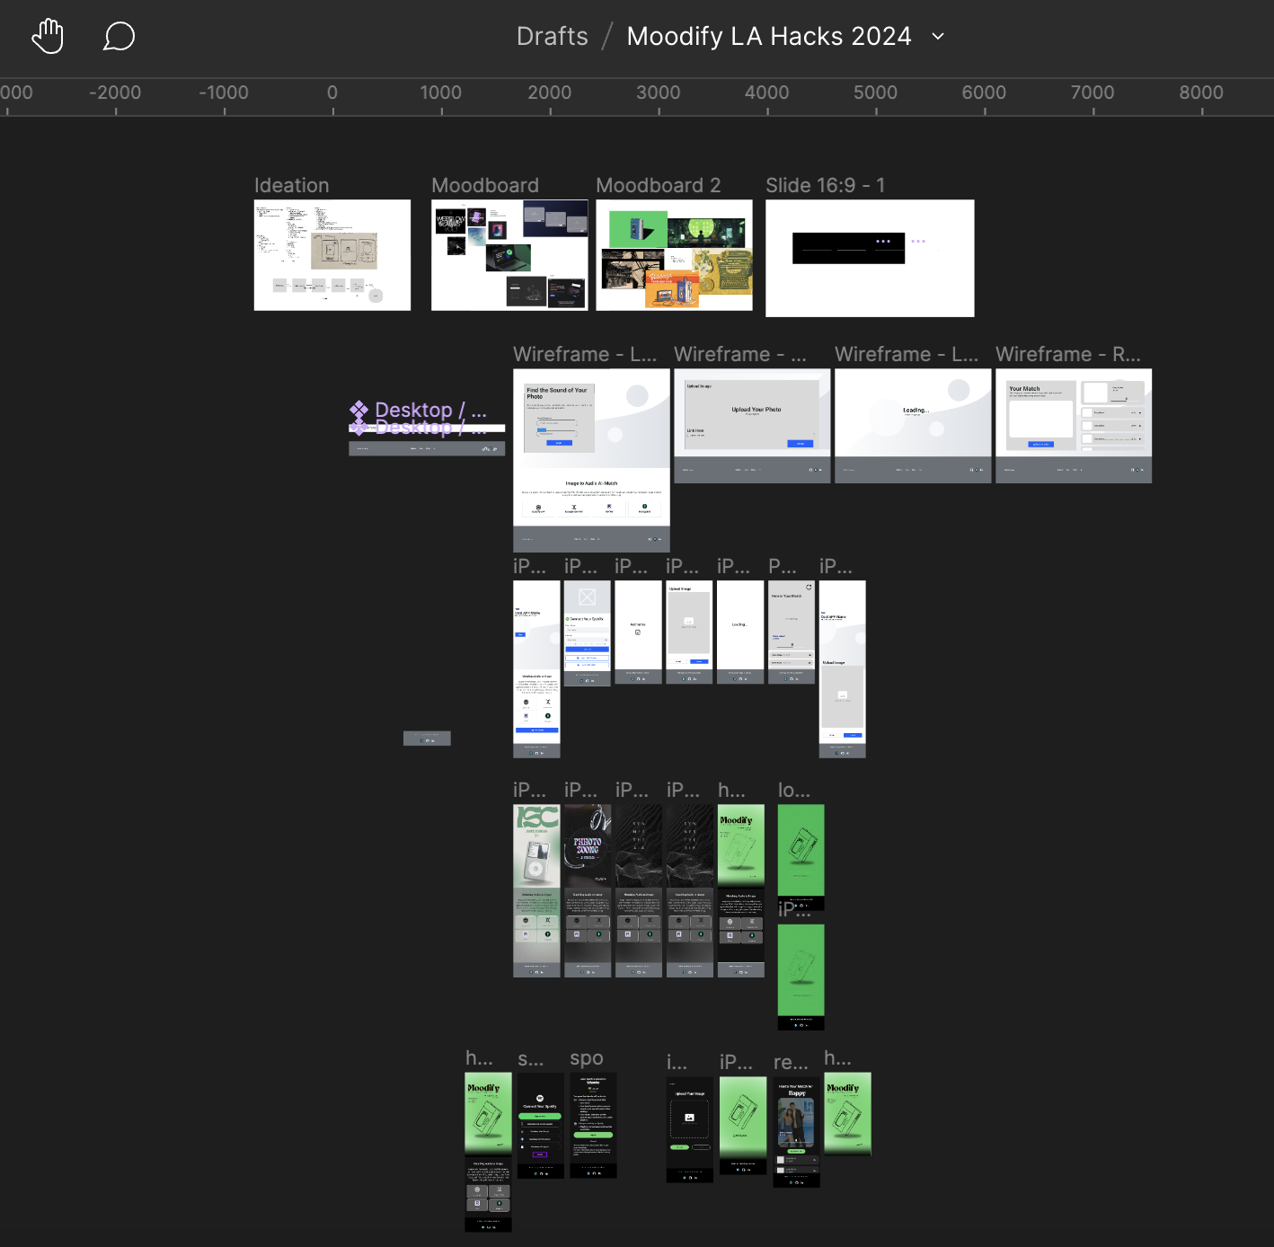The width and height of the screenshot is (1274, 1247).
Task: Select the ISC iPod mockup frame
Action: 536,890
